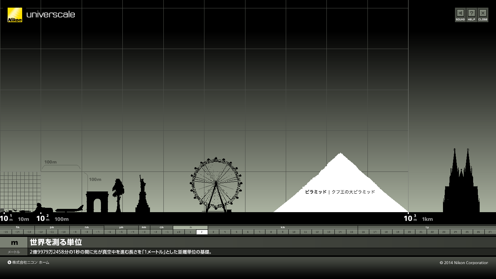The width and height of the screenshot is (496, 279).
Task: Jump to the nm unit section
Action: (86, 227)
